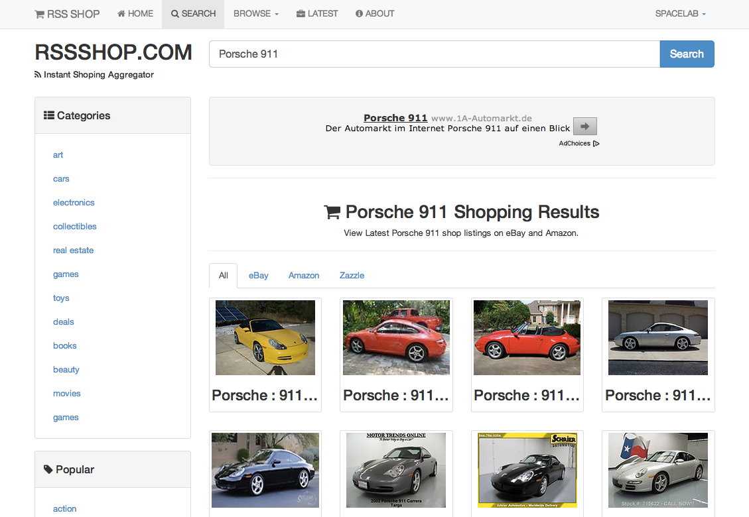The image size is (749, 517).
Task: Open the red Porsche cabriolet thumbnail
Action: point(527,337)
